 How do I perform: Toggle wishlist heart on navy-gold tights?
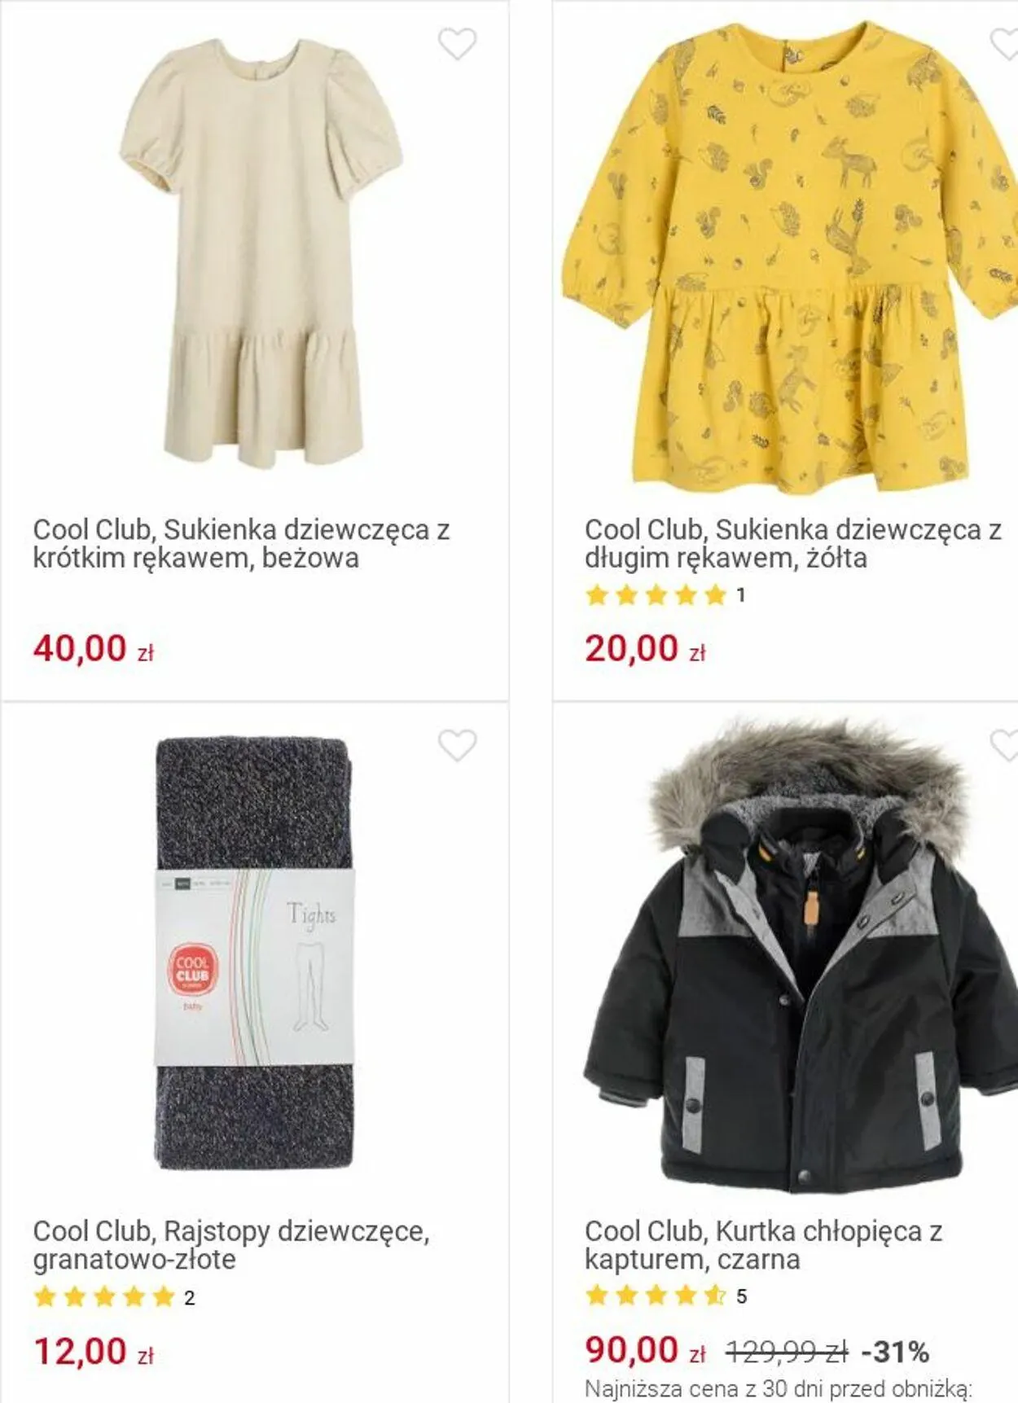click(457, 746)
